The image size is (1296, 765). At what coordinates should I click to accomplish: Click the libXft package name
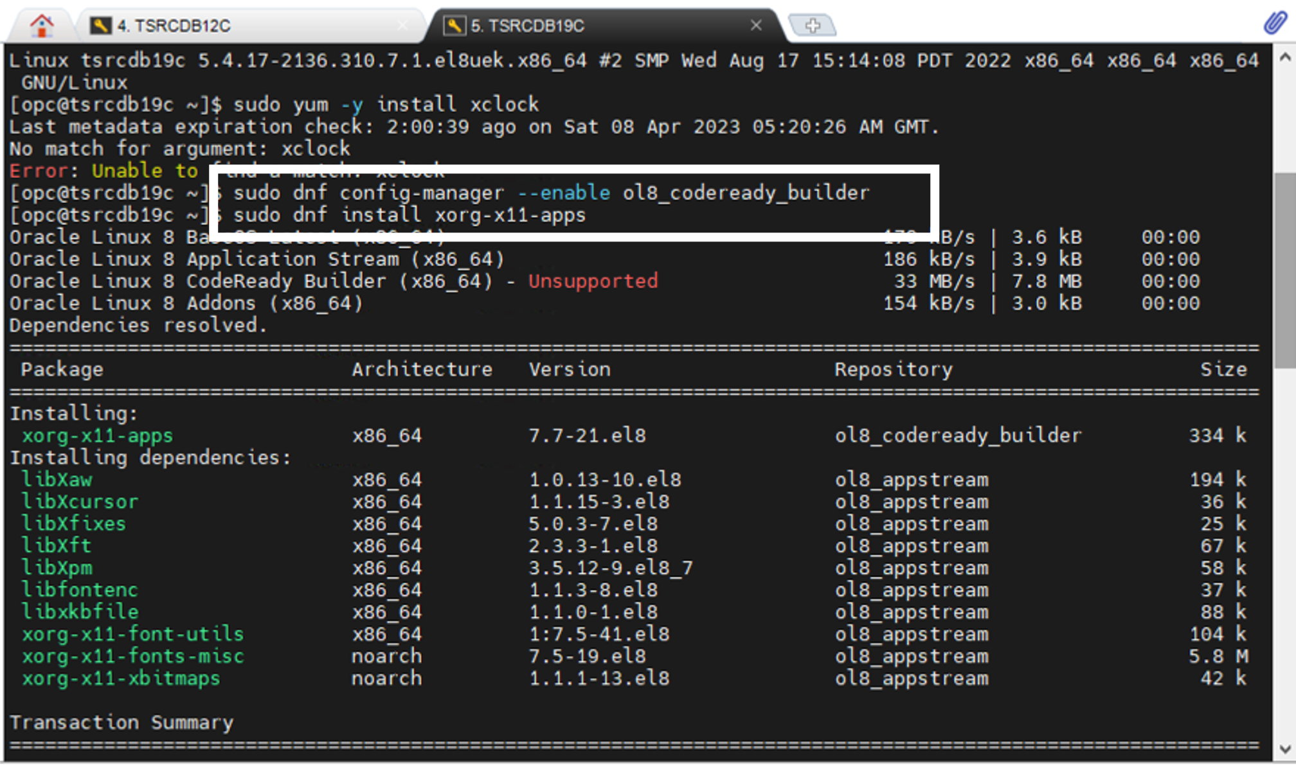(x=57, y=546)
